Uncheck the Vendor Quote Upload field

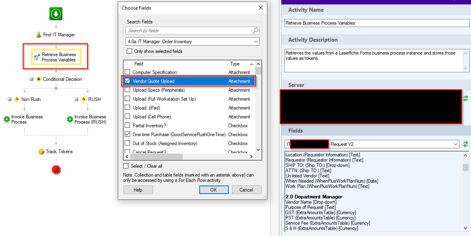point(127,81)
